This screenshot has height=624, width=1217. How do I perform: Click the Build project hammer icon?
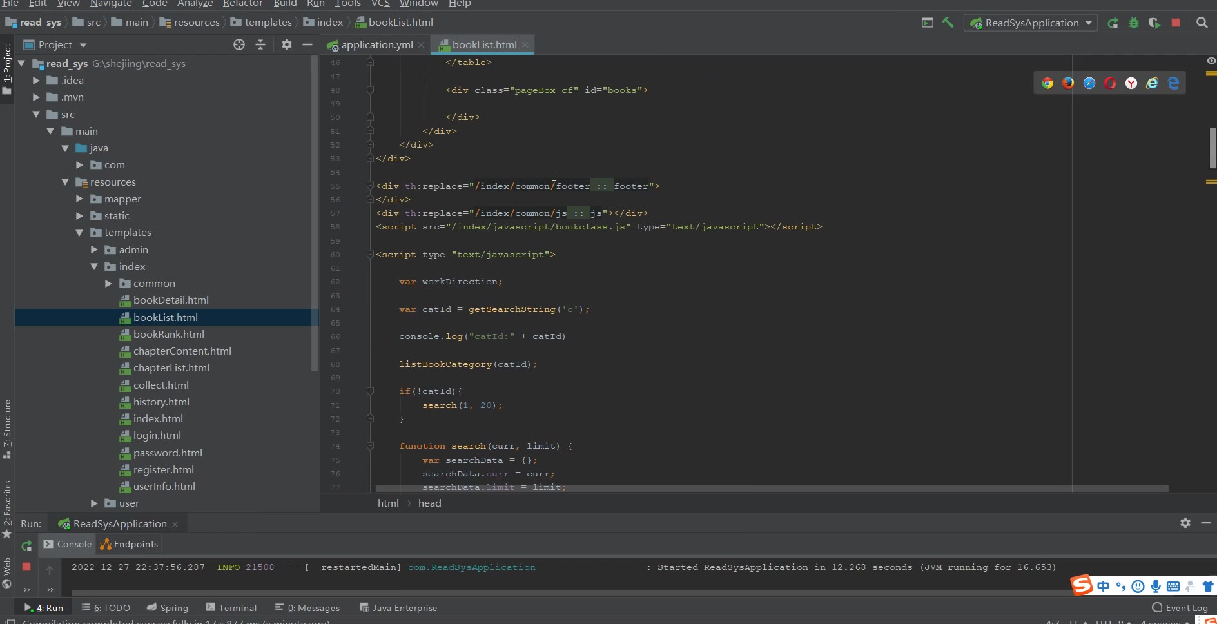click(948, 23)
